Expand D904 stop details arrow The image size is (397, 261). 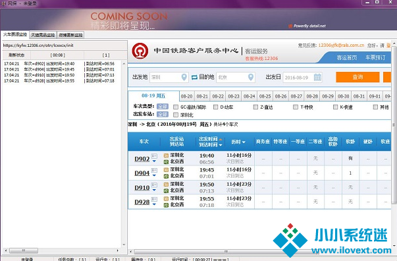(154, 175)
